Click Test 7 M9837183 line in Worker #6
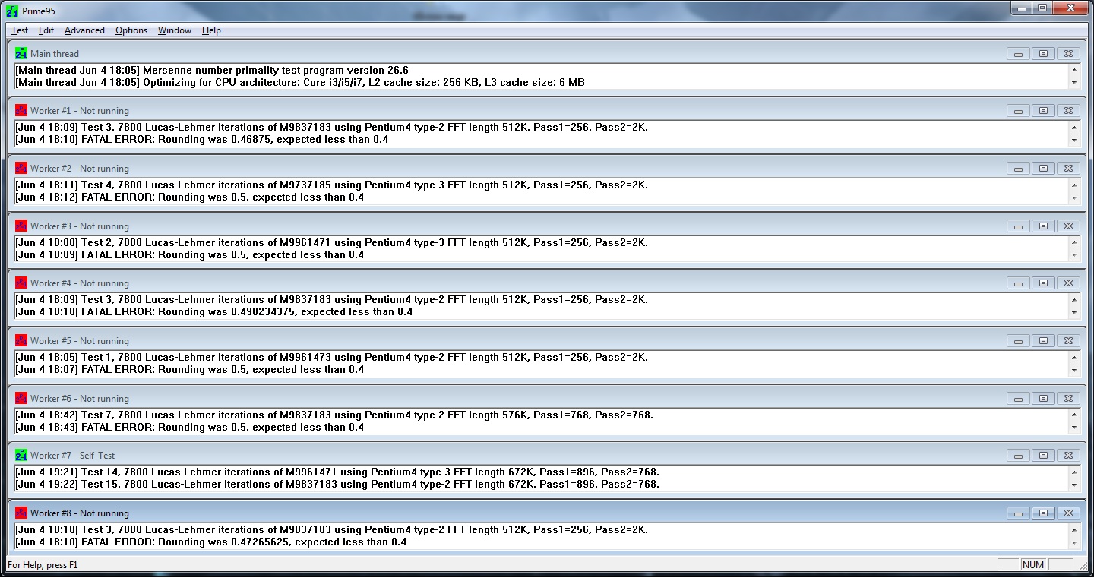Image resolution: width=1094 pixels, height=578 pixels. (x=334, y=415)
